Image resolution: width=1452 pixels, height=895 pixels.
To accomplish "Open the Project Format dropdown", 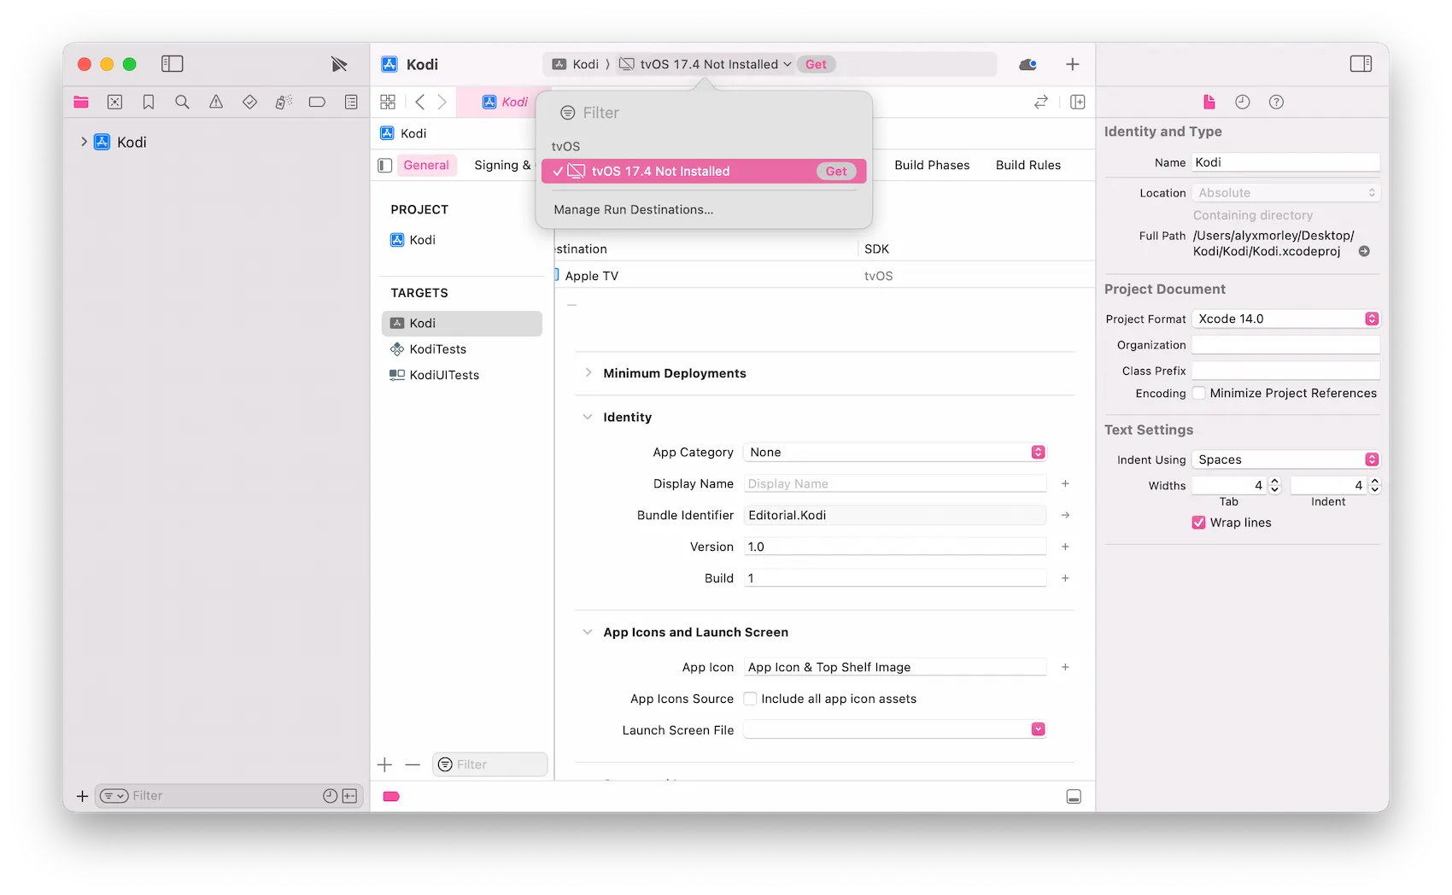I will pyautogui.click(x=1285, y=319).
